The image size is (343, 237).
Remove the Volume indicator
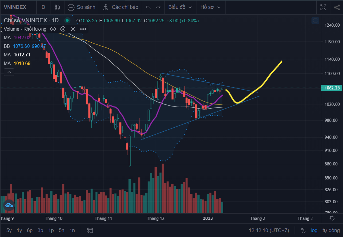[x=73, y=29]
